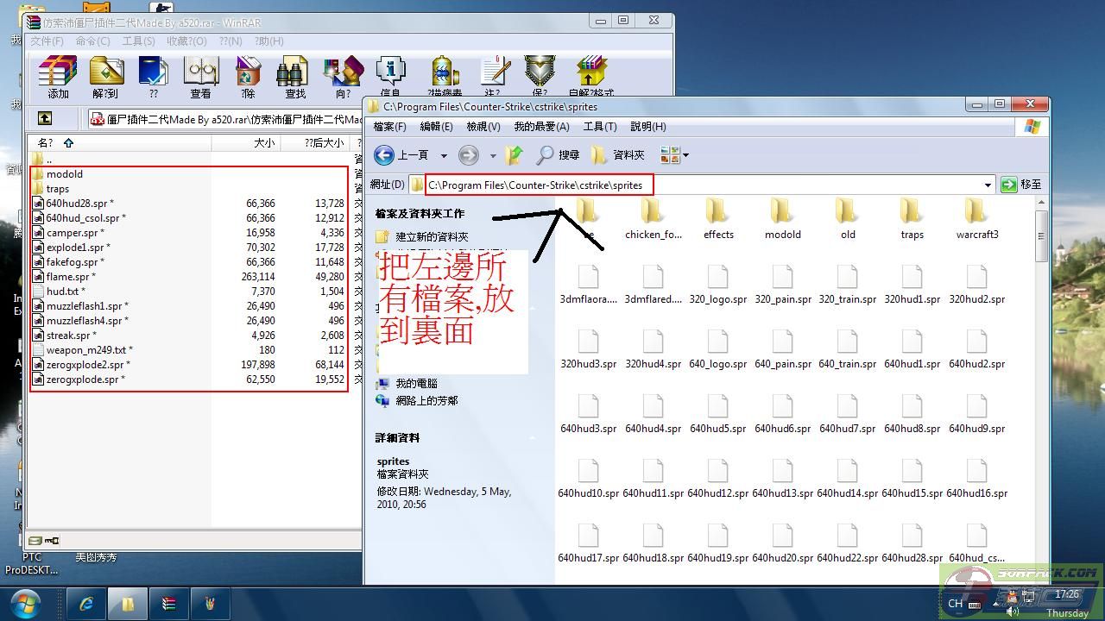Select 640hud15.spr file in Explorer
The width and height of the screenshot is (1105, 621).
(912, 479)
